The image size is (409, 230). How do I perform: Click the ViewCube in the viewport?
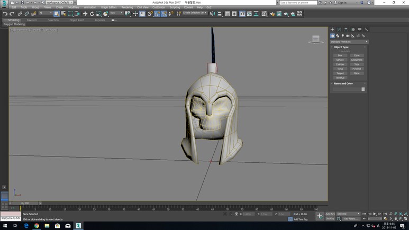click(x=316, y=39)
